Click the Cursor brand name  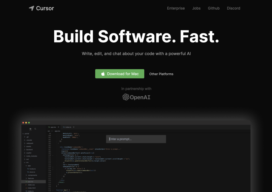45,8
